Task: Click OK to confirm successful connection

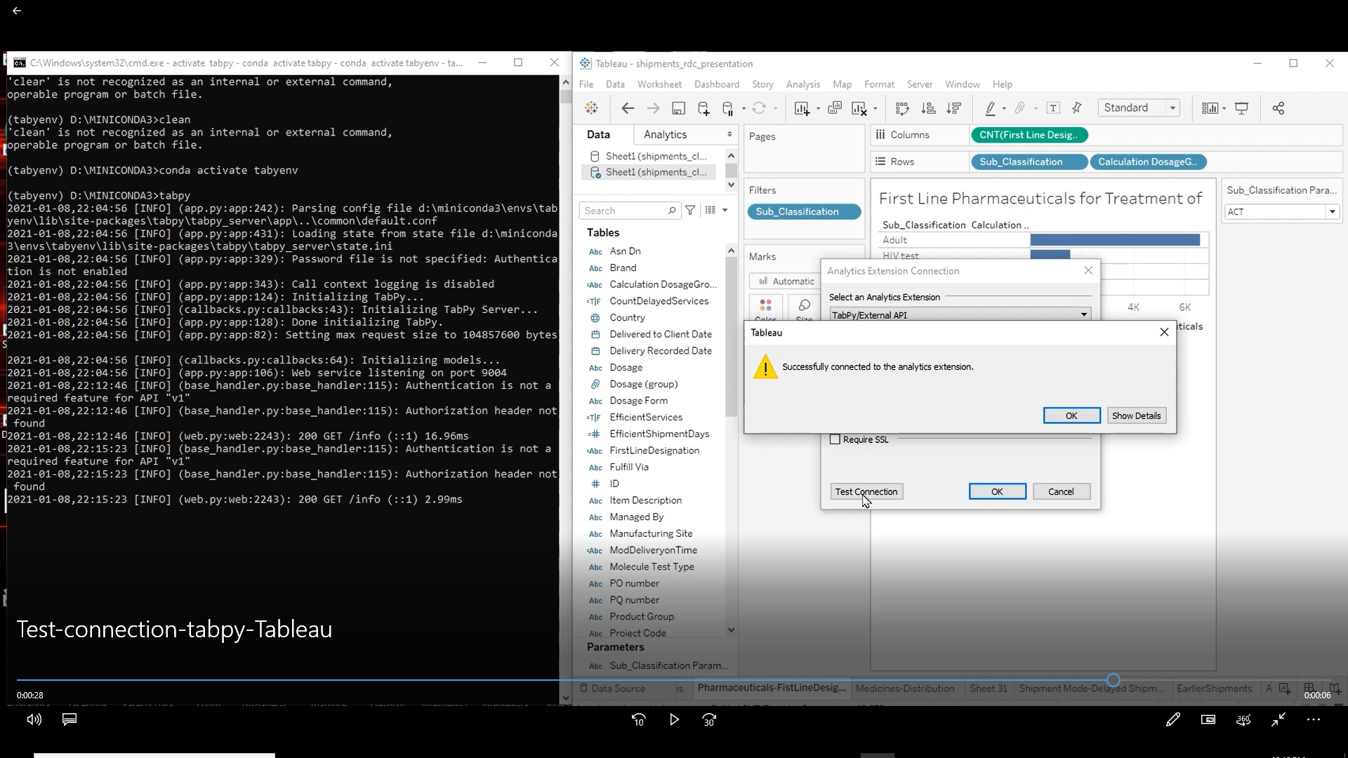Action: coord(1071,415)
